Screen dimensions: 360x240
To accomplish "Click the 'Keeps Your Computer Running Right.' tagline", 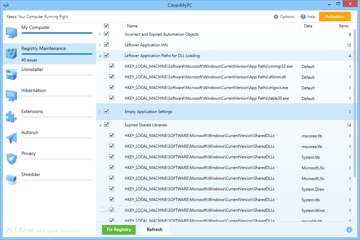I will 38,17.
